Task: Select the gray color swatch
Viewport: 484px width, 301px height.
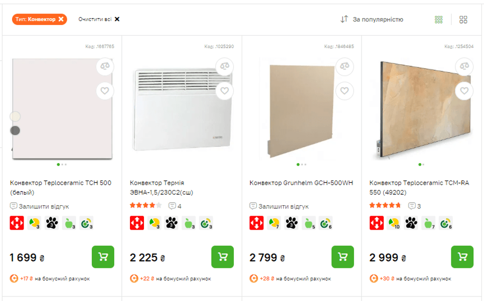Action: (x=15, y=130)
